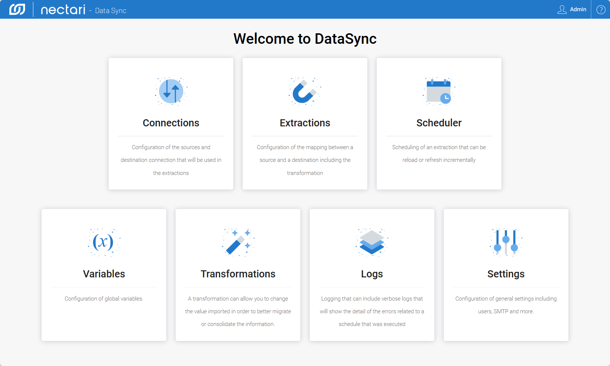The image size is (610, 366).
Task: Click the Transformations card title
Action: tap(238, 274)
